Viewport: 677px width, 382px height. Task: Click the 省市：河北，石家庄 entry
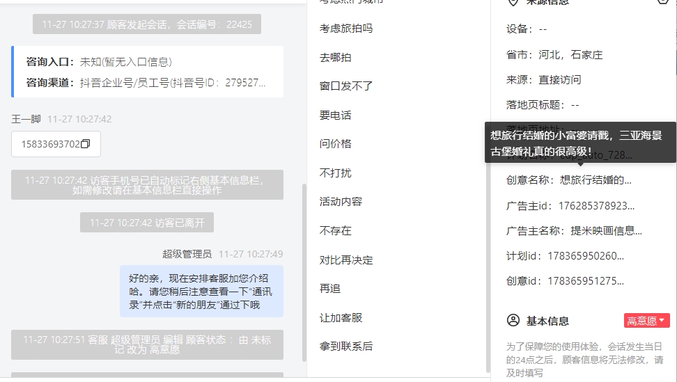pos(554,55)
